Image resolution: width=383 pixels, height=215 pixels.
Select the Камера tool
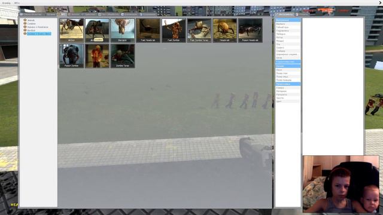click(x=288, y=88)
